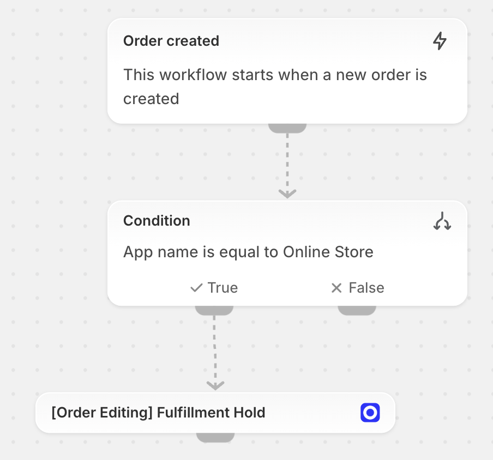Click the checkmark icon beside True
The image size is (493, 460).
[x=196, y=288]
